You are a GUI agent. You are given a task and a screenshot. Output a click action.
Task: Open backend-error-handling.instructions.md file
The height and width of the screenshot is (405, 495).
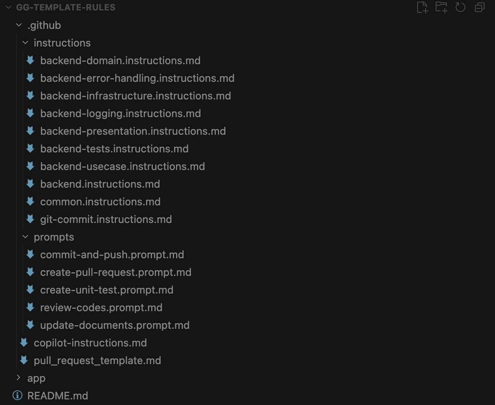point(137,78)
